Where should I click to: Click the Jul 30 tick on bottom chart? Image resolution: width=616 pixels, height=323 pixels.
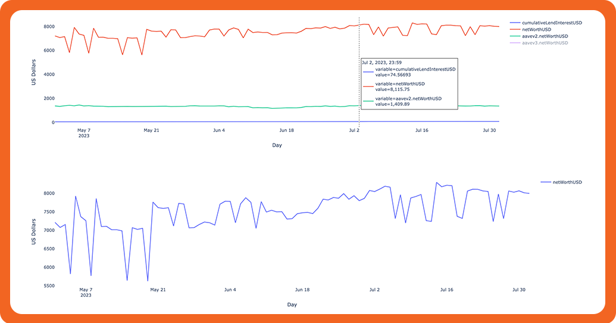519,290
